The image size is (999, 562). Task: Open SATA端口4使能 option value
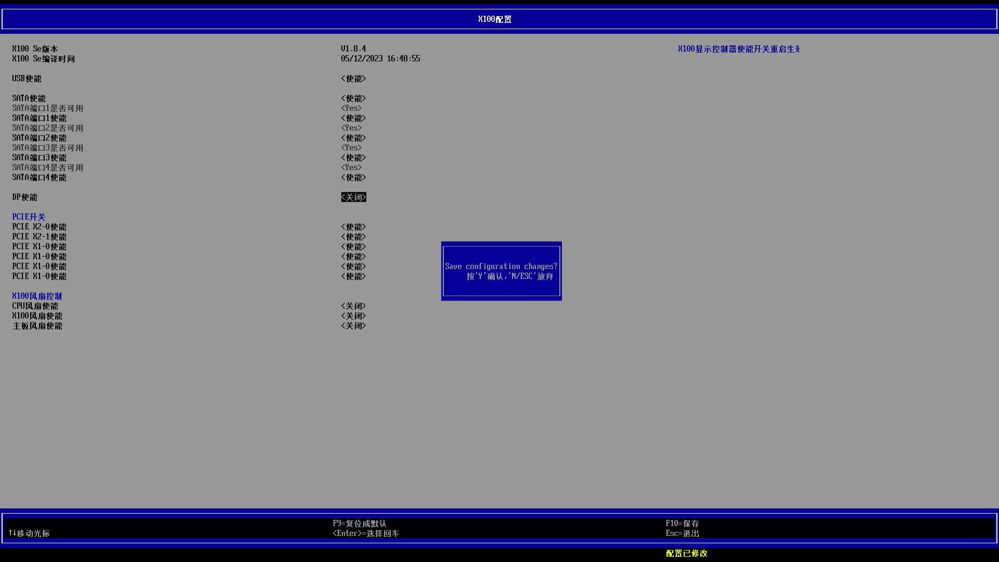point(353,177)
